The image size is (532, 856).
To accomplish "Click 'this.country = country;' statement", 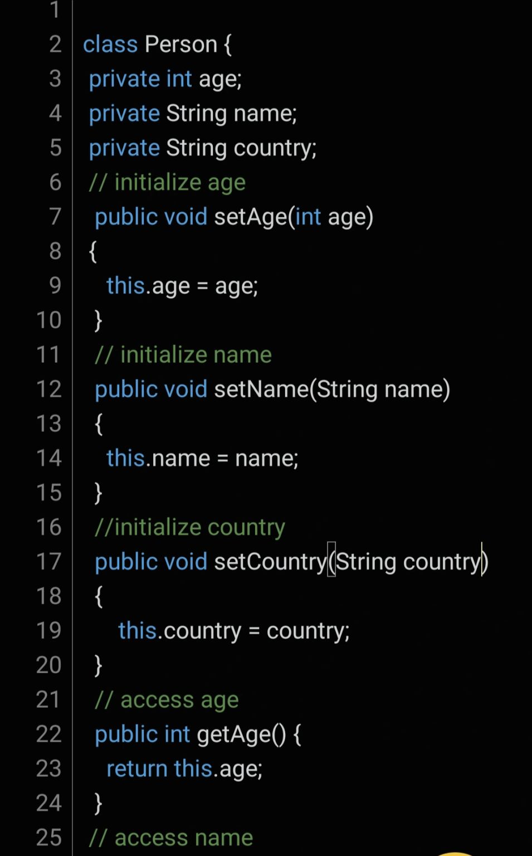I will 234,631.
